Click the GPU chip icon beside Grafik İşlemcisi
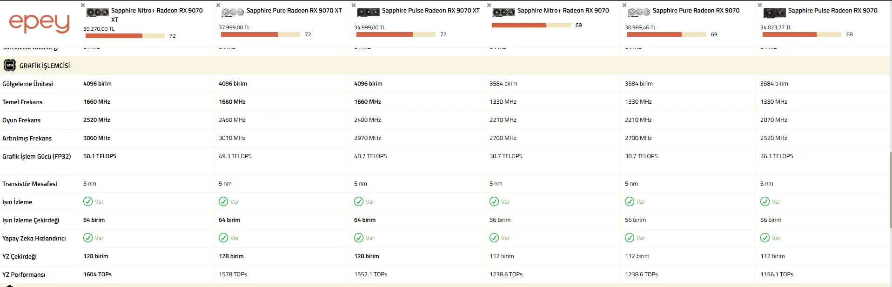 tap(9, 66)
